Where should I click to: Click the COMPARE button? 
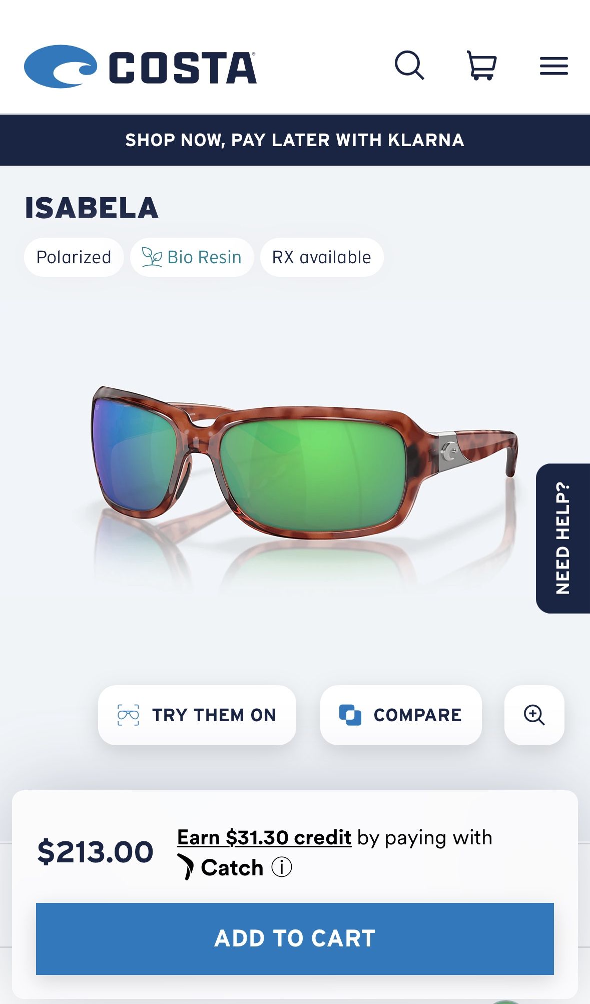(x=401, y=715)
